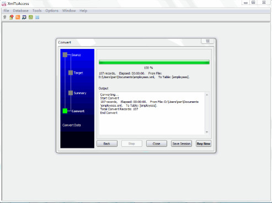Click the green conversion progress bar
This screenshot has height=203, width=272.
click(154, 62)
